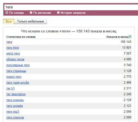Click the 2 466 impressions value
This screenshot has height=122, width=138.
(x=128, y=83)
